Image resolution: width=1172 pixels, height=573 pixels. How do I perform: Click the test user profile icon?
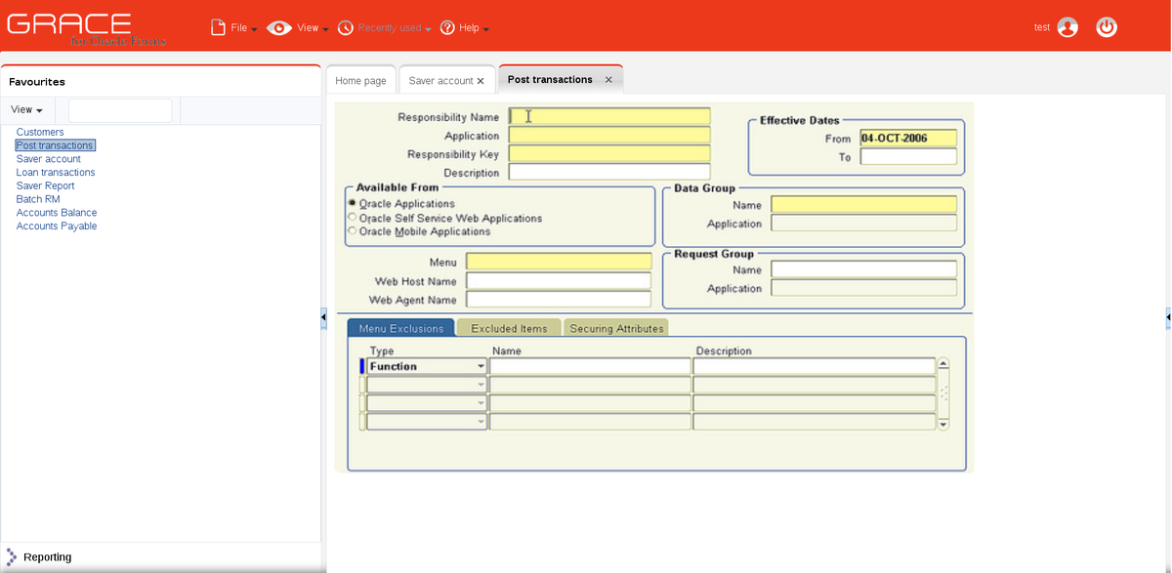pyautogui.click(x=1067, y=26)
